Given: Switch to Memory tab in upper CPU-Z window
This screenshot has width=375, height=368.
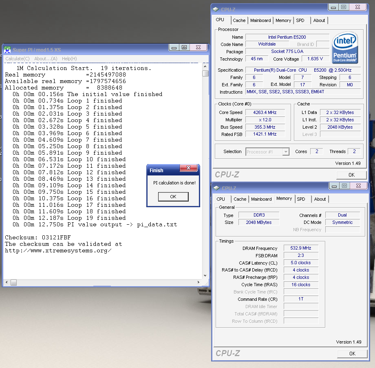Looking at the screenshot, I should point(283,20).
